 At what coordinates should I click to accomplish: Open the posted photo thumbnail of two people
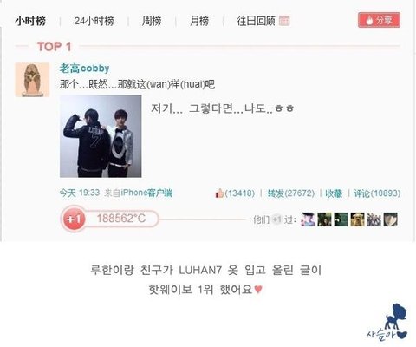(x=101, y=136)
